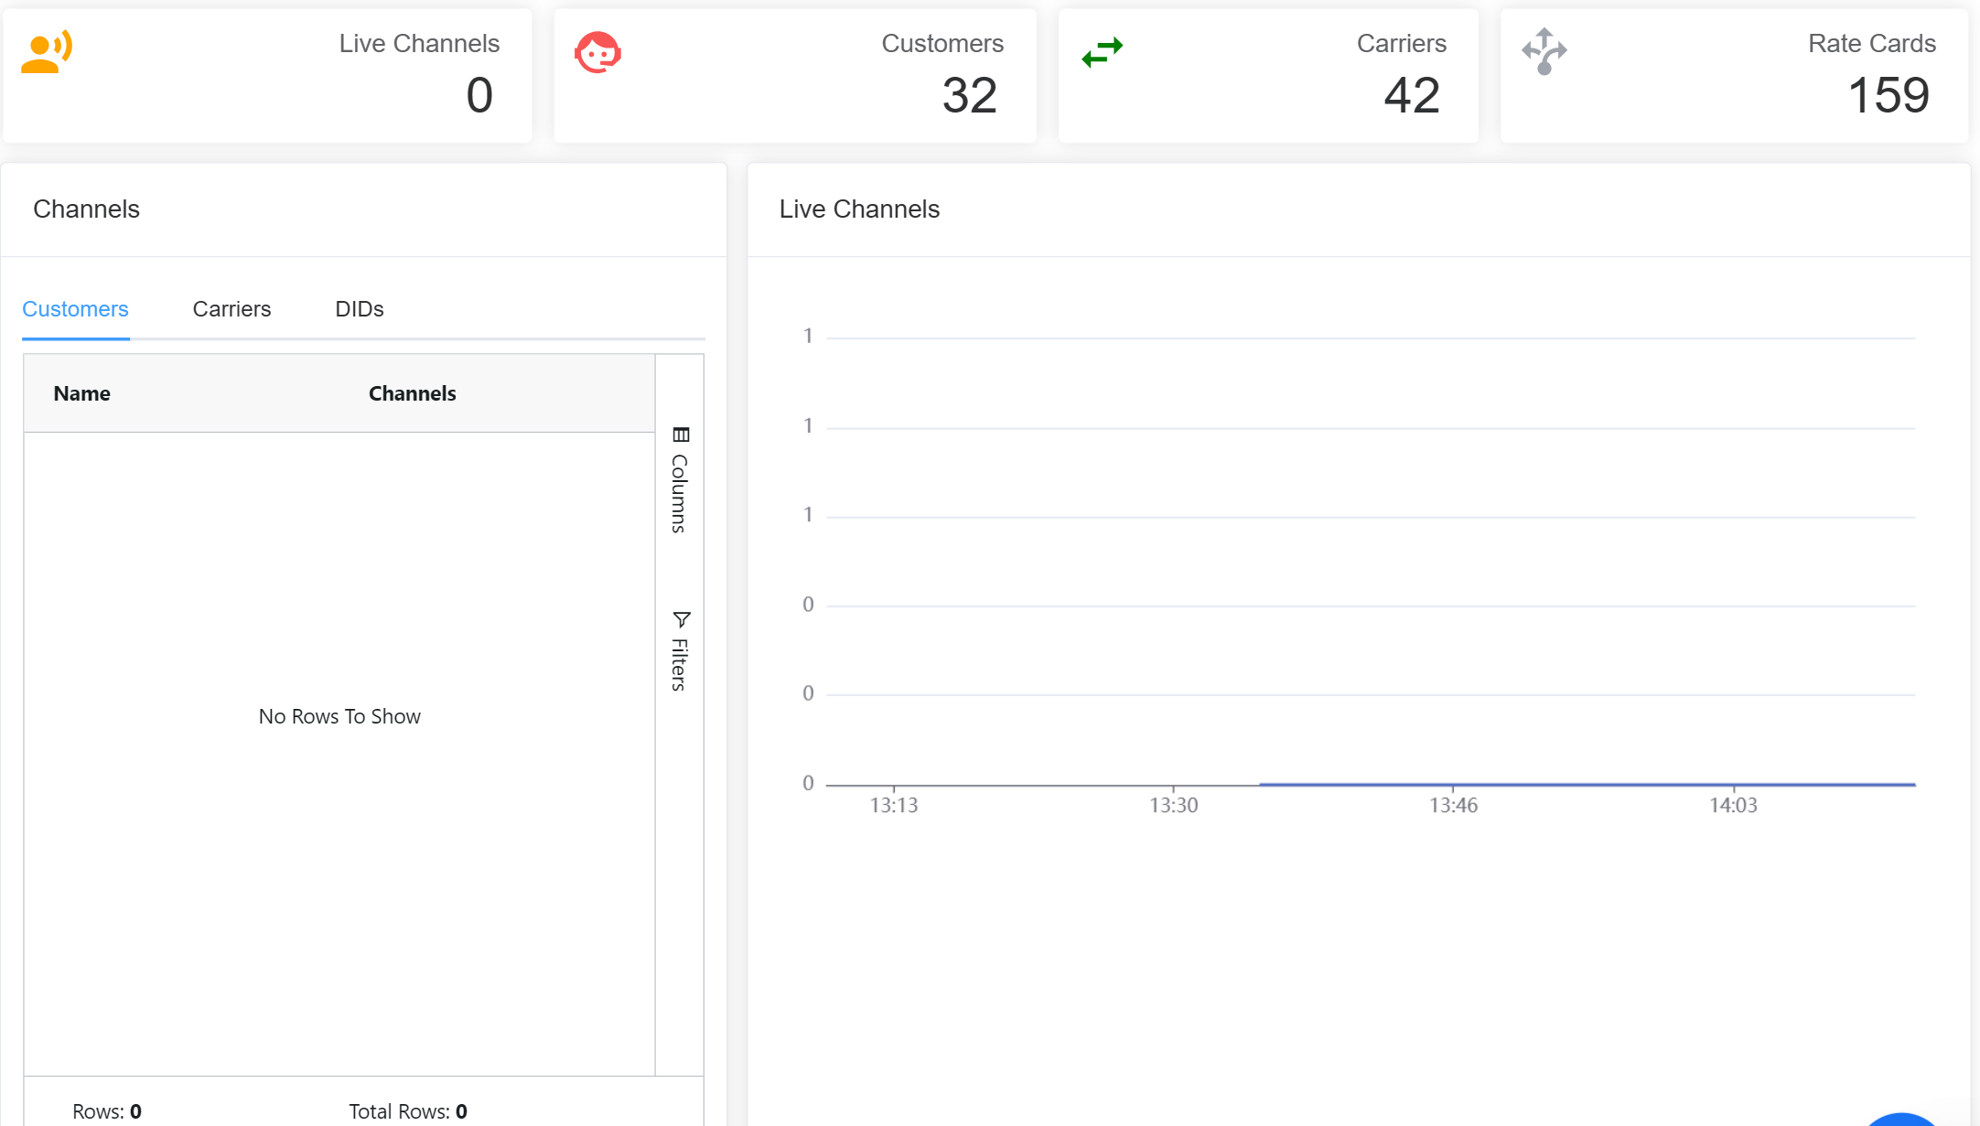Click the green Carriers arrows icon

point(1102,52)
